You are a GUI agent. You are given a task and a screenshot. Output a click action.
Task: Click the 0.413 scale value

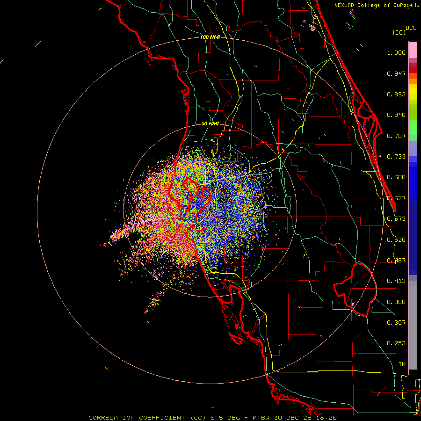[396, 281]
